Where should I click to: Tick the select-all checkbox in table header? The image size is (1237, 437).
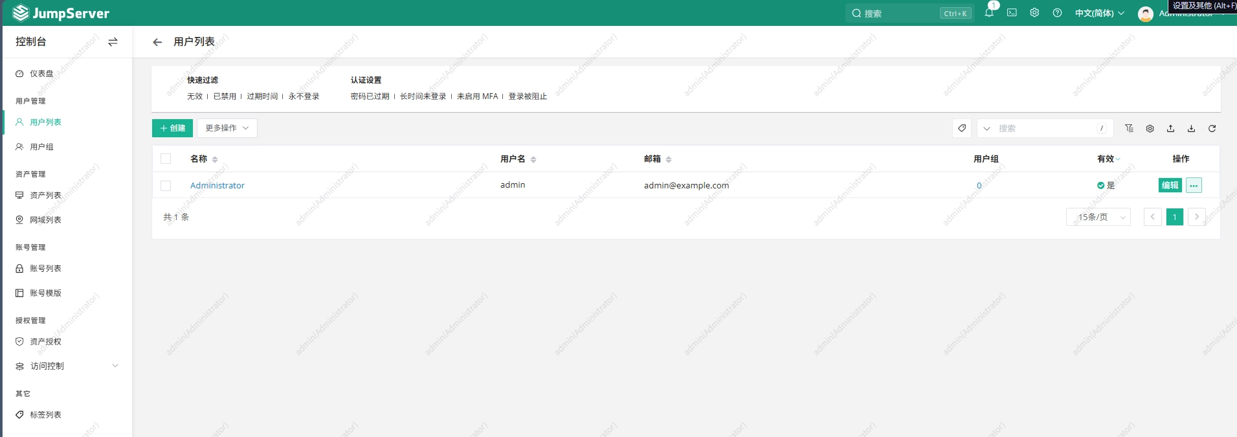coord(166,159)
